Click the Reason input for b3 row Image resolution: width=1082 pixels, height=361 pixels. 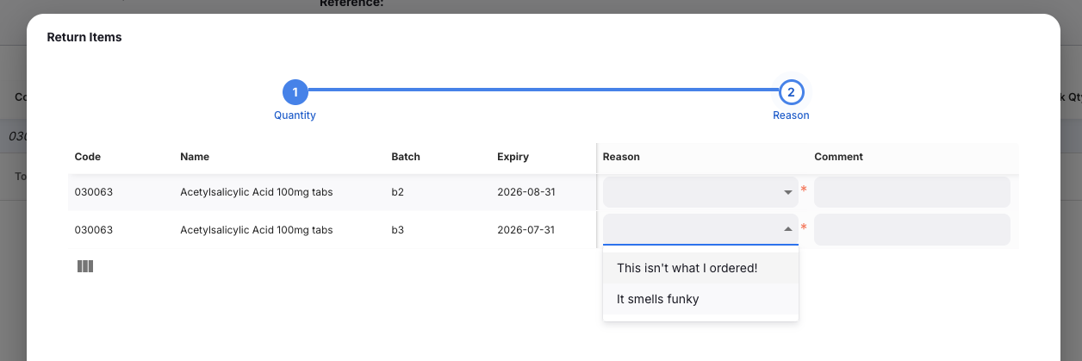[x=689, y=229]
